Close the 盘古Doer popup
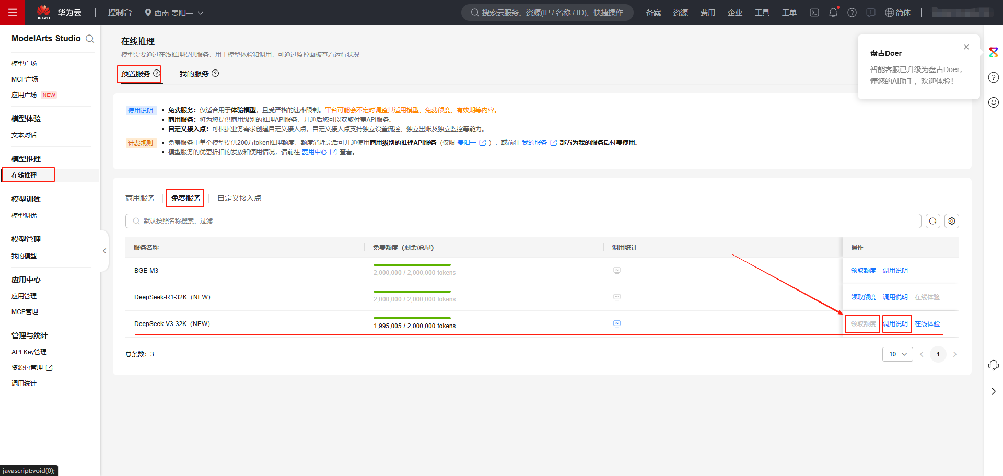This screenshot has width=1003, height=476. click(x=966, y=47)
